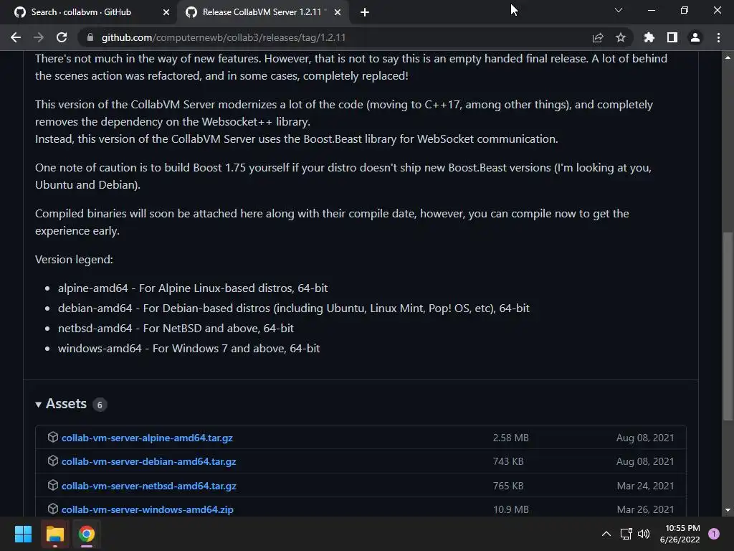The height and width of the screenshot is (551, 734).
Task: Open the tab search dropdown arrow
Action: (x=619, y=10)
